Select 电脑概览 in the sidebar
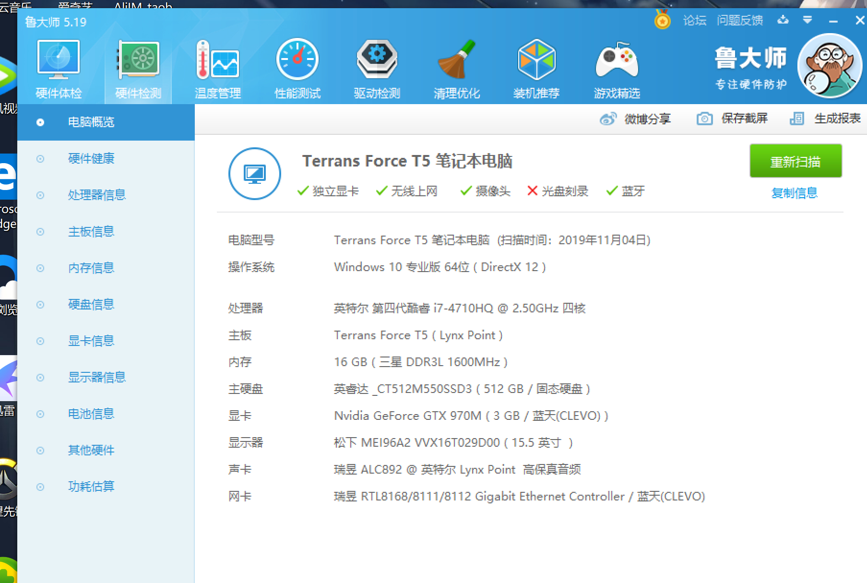Image resolution: width=867 pixels, height=583 pixels. tap(106, 122)
